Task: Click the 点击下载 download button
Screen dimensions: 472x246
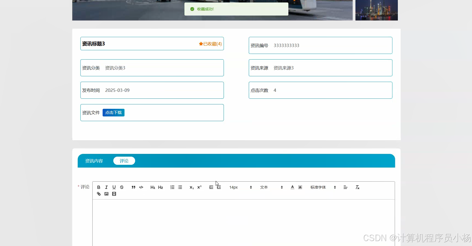Action: [x=114, y=113]
